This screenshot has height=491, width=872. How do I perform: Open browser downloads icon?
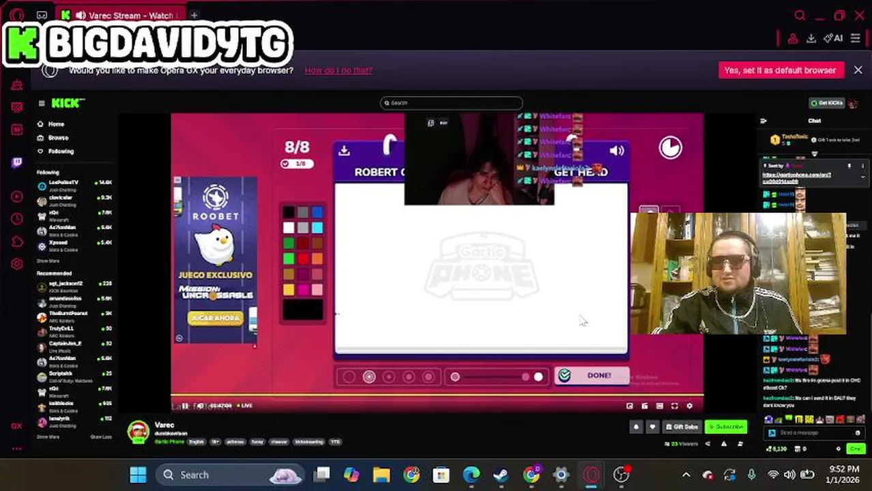coord(811,39)
